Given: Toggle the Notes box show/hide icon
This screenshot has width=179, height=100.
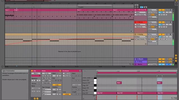Looking at the screenshot, I should point(60,71).
